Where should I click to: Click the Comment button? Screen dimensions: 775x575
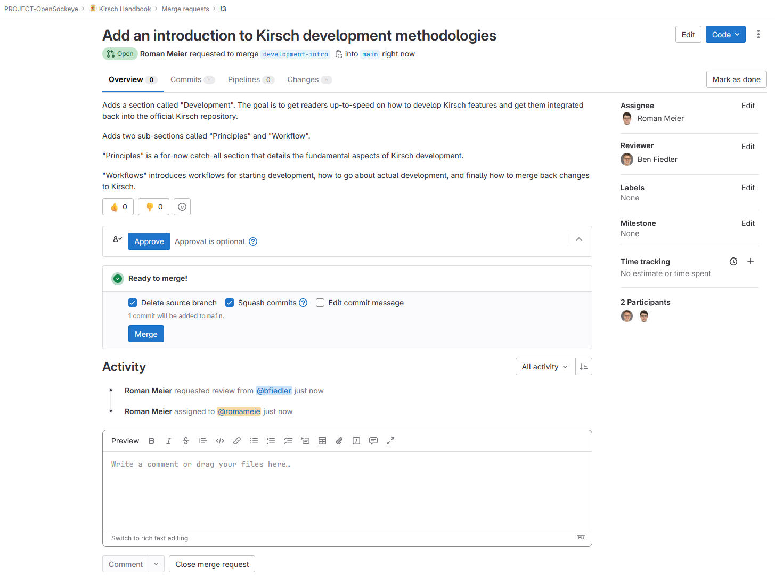pos(126,564)
